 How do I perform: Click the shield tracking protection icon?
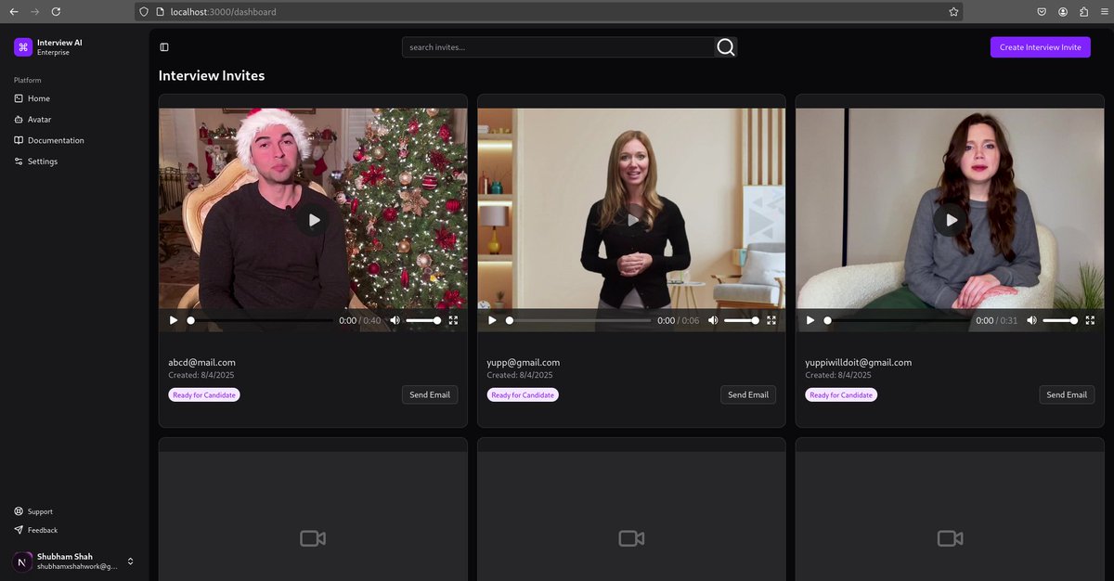coord(143,11)
